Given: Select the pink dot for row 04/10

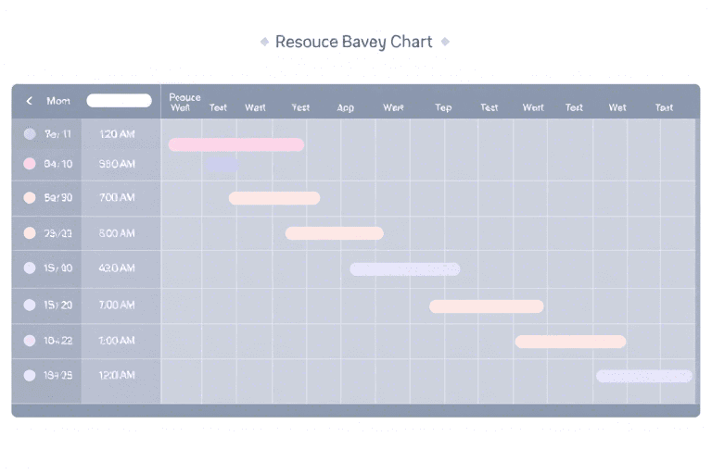Looking at the screenshot, I should coord(30,164).
